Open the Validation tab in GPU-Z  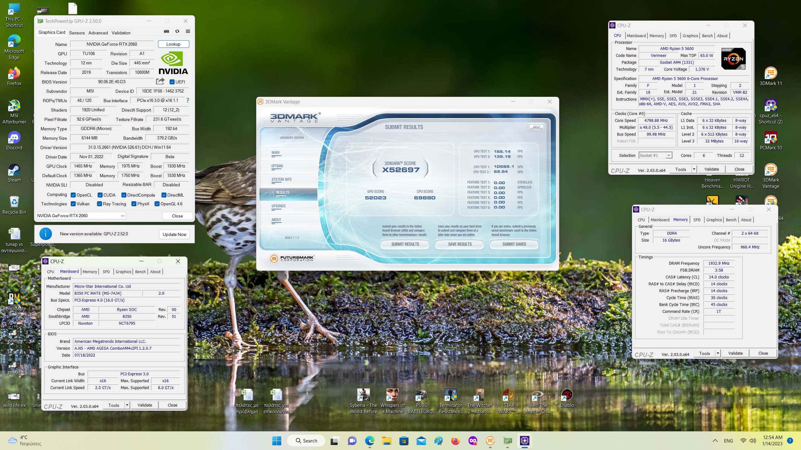121,33
